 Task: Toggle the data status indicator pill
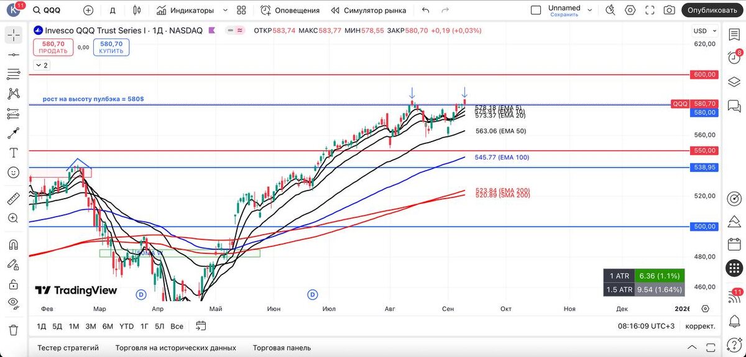(236, 30)
